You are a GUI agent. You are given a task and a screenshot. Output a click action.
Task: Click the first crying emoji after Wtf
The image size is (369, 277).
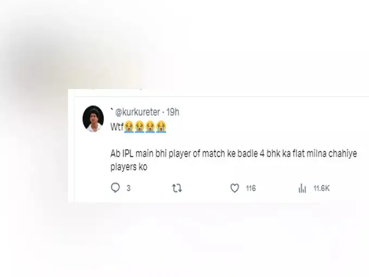(129, 127)
